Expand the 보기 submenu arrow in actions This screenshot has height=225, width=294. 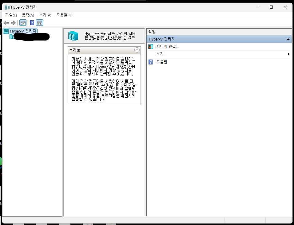coord(288,54)
